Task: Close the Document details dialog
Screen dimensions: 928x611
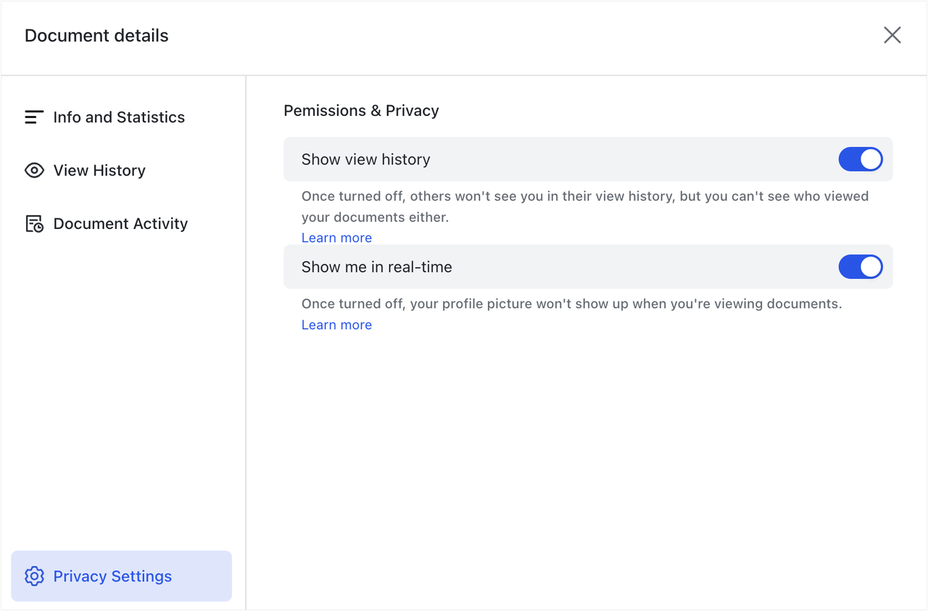Action: coord(892,35)
